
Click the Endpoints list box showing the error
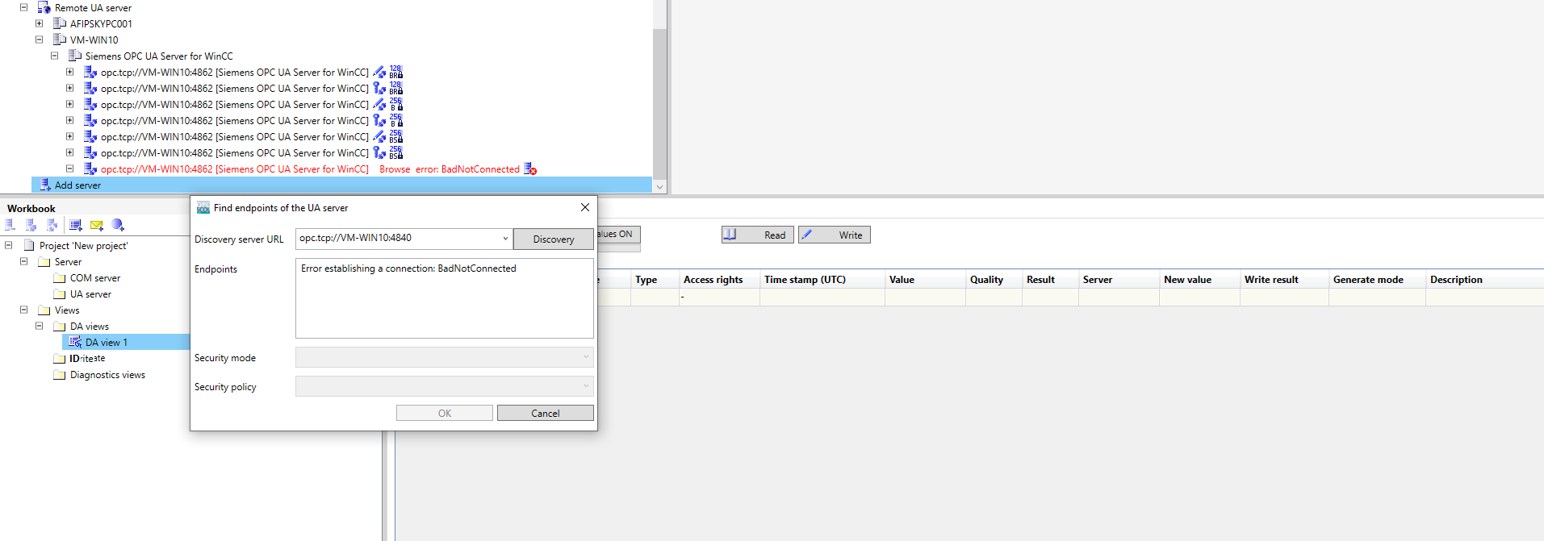coord(445,298)
